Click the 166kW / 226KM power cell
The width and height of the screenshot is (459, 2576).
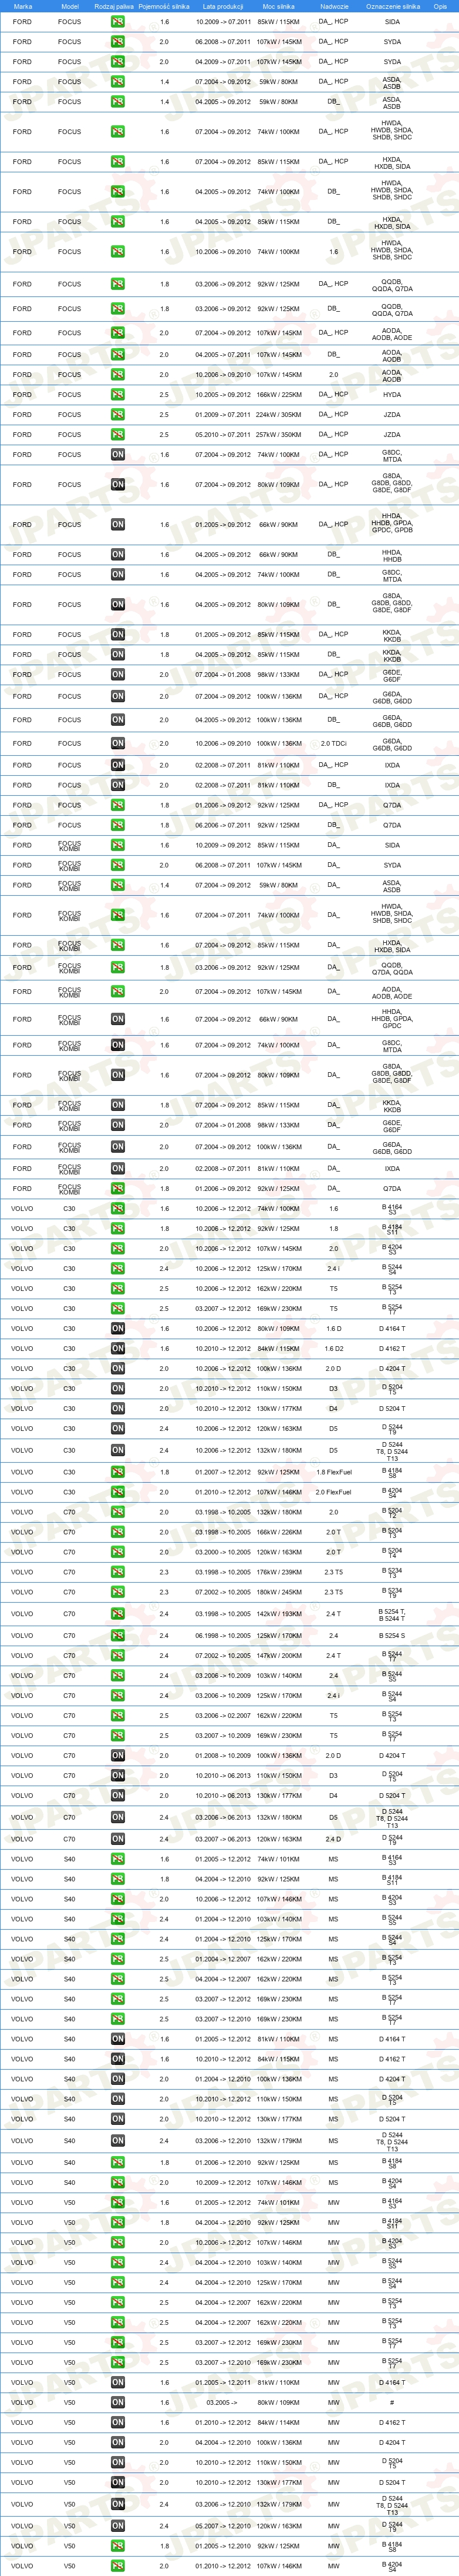(278, 1531)
